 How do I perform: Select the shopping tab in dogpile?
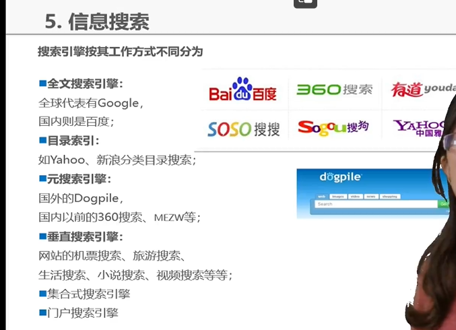390,197
